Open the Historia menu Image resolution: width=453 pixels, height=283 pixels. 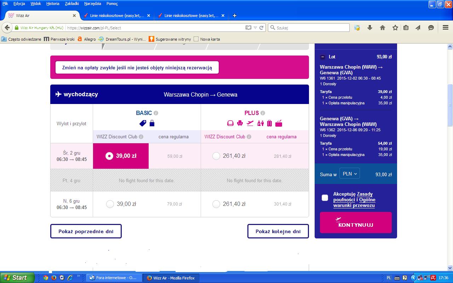coord(53,4)
